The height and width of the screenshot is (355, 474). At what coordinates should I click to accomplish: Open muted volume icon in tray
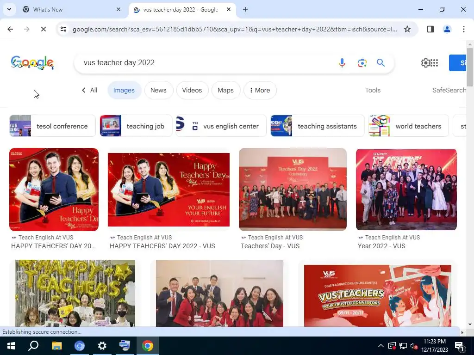point(414,346)
